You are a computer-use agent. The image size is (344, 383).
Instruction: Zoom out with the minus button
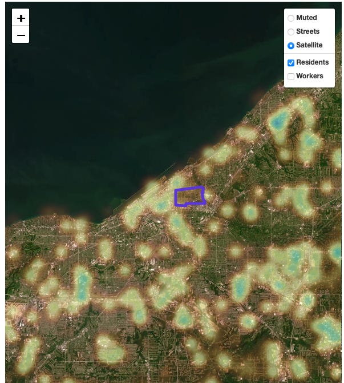coord(21,34)
